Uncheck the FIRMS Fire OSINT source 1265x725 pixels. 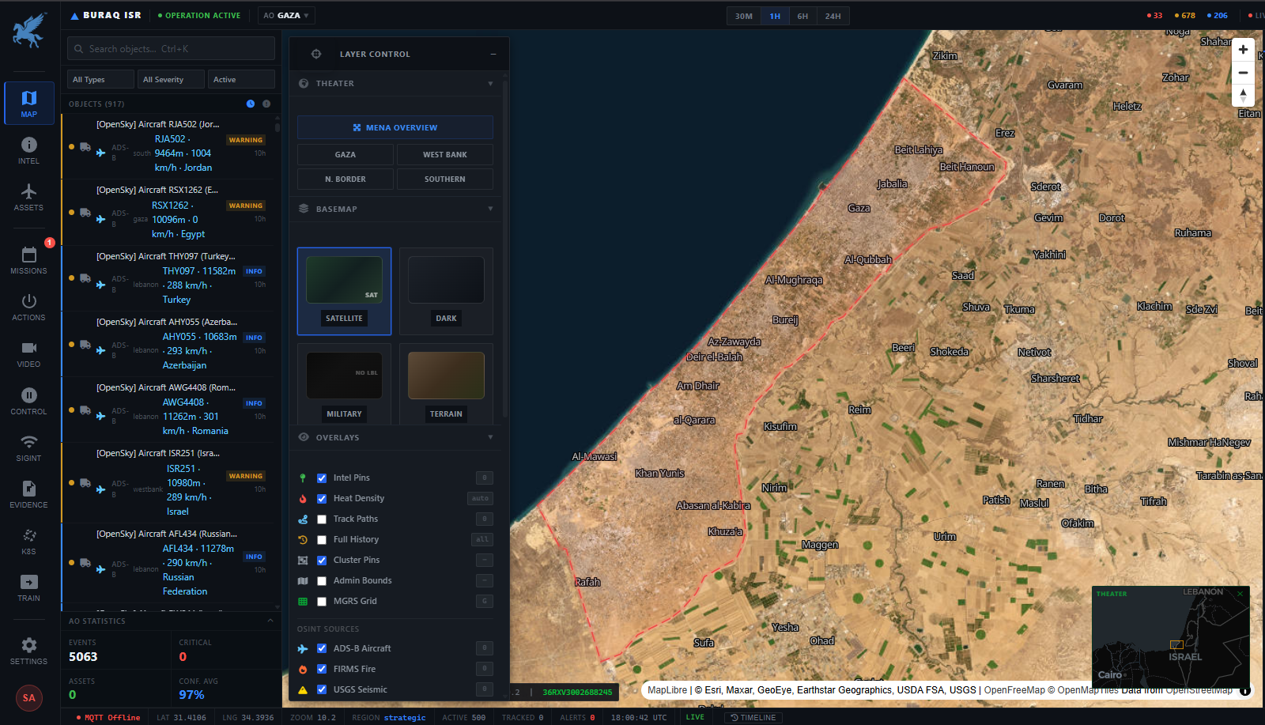[x=322, y=668]
